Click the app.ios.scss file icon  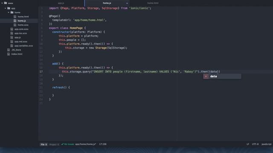12,33
